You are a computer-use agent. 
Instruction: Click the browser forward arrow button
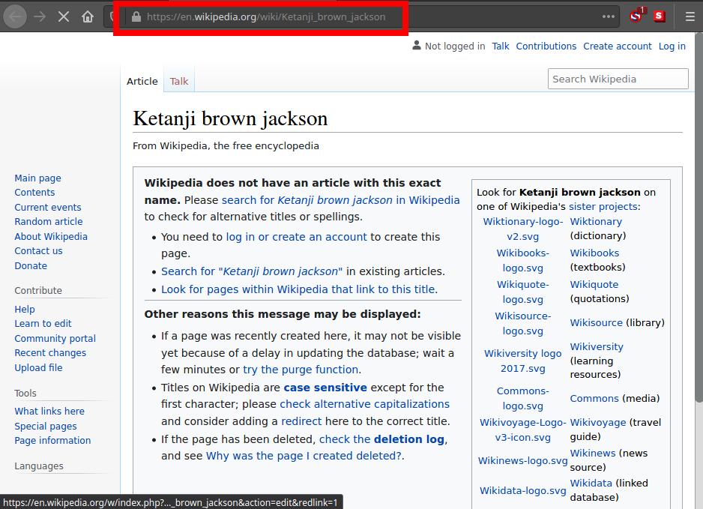pos(40,17)
